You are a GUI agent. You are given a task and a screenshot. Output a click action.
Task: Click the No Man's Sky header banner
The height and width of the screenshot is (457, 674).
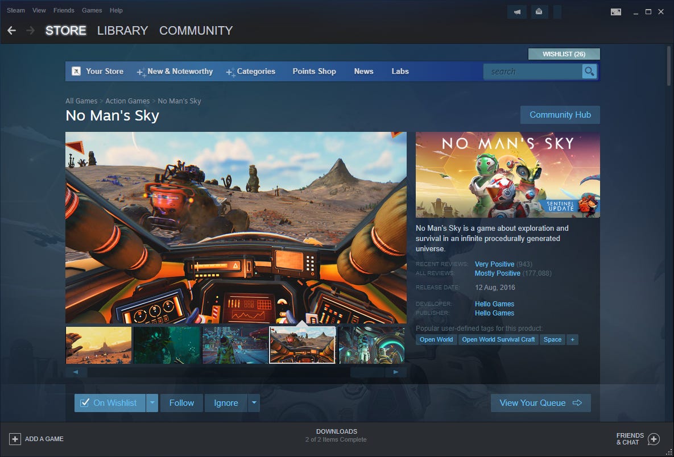pos(508,175)
